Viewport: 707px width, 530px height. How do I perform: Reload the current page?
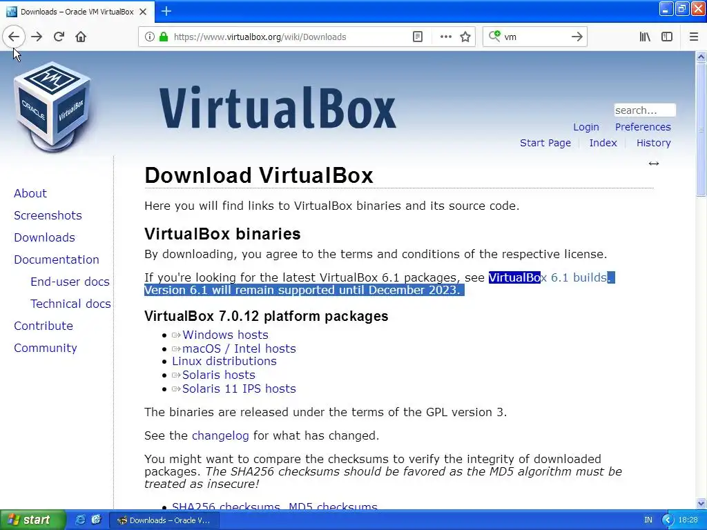tap(59, 37)
